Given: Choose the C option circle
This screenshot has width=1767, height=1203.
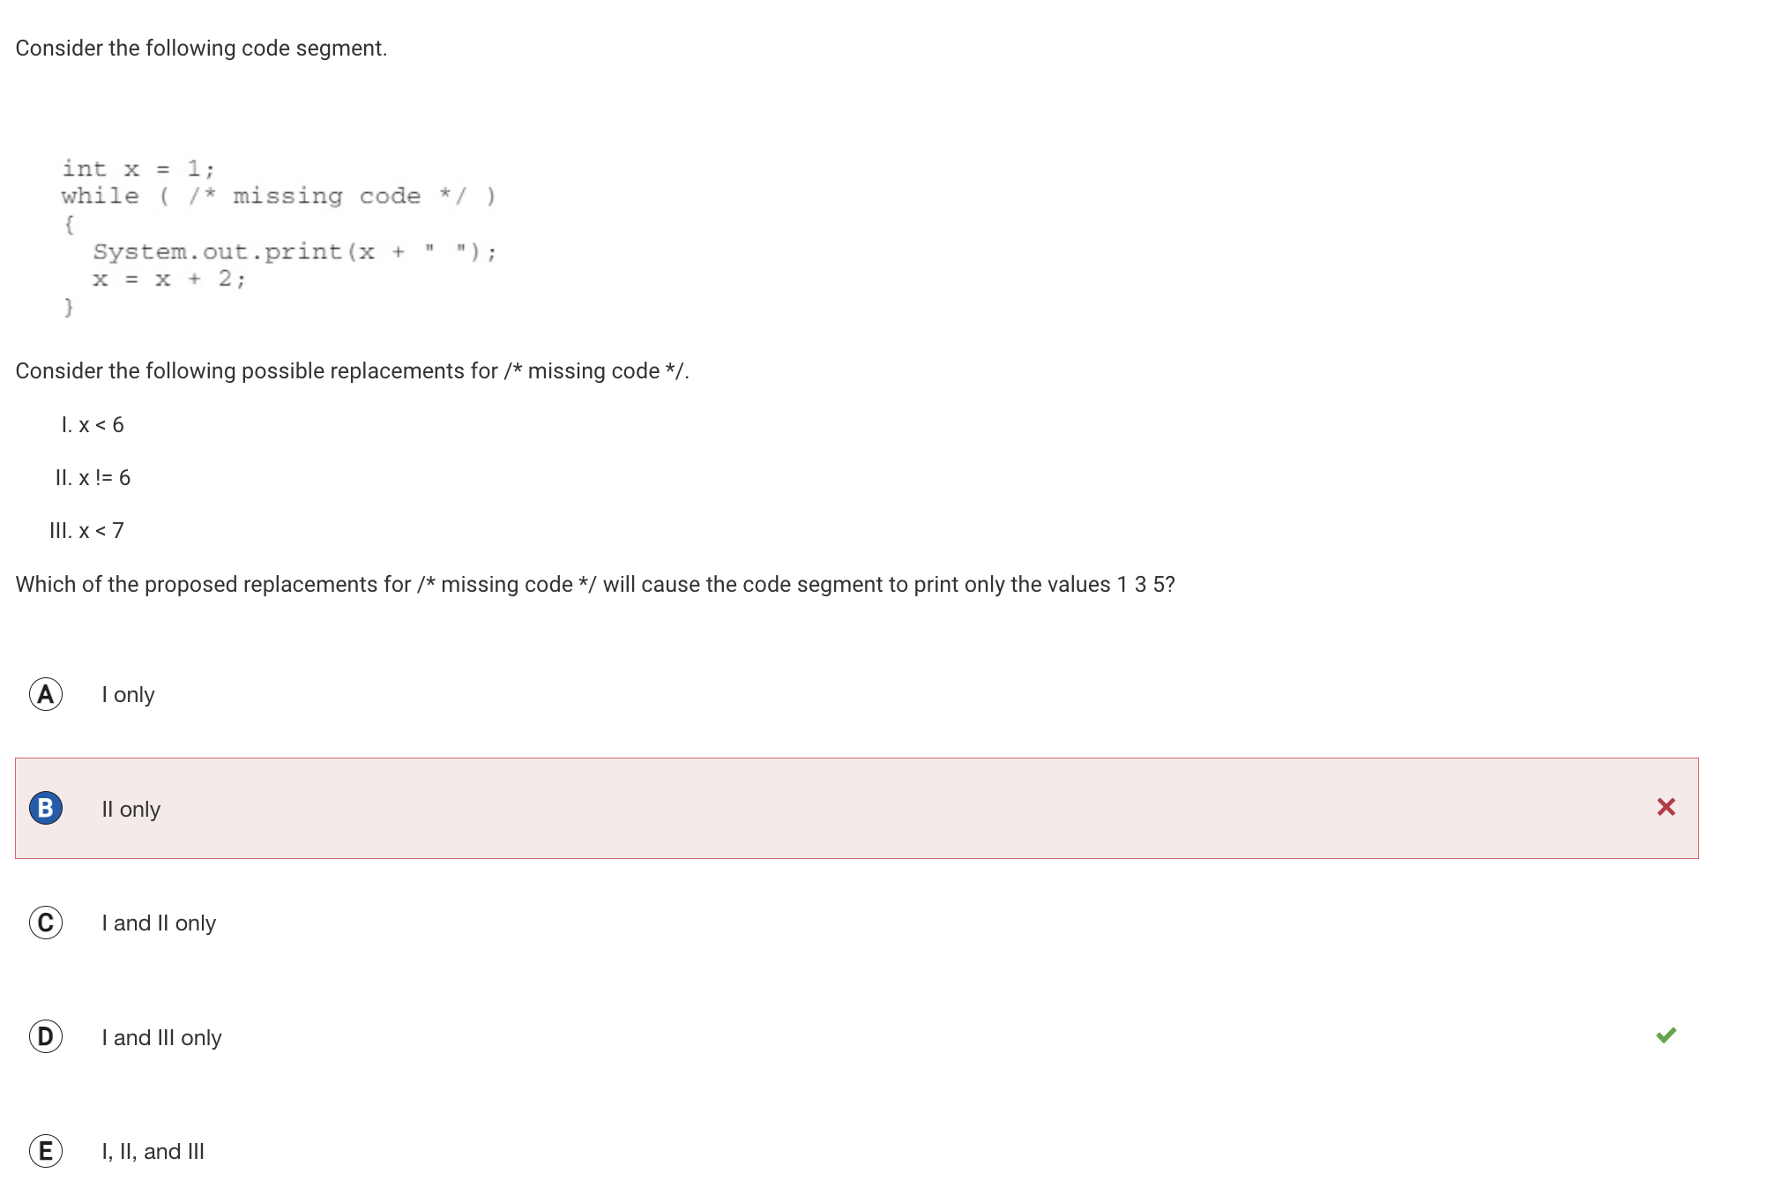Looking at the screenshot, I should (x=46, y=923).
